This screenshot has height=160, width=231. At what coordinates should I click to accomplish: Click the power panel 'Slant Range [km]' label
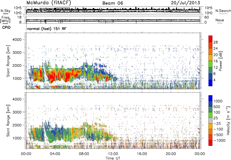click(x=8, y=61)
